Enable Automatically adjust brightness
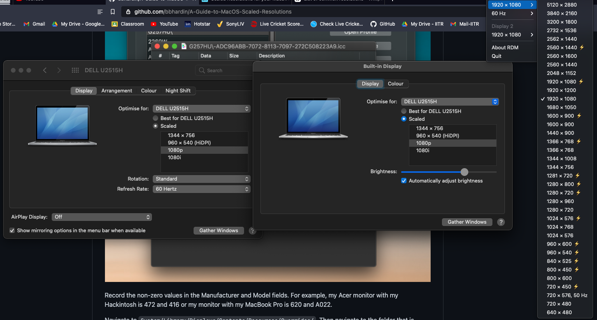The width and height of the screenshot is (597, 320). 403,181
